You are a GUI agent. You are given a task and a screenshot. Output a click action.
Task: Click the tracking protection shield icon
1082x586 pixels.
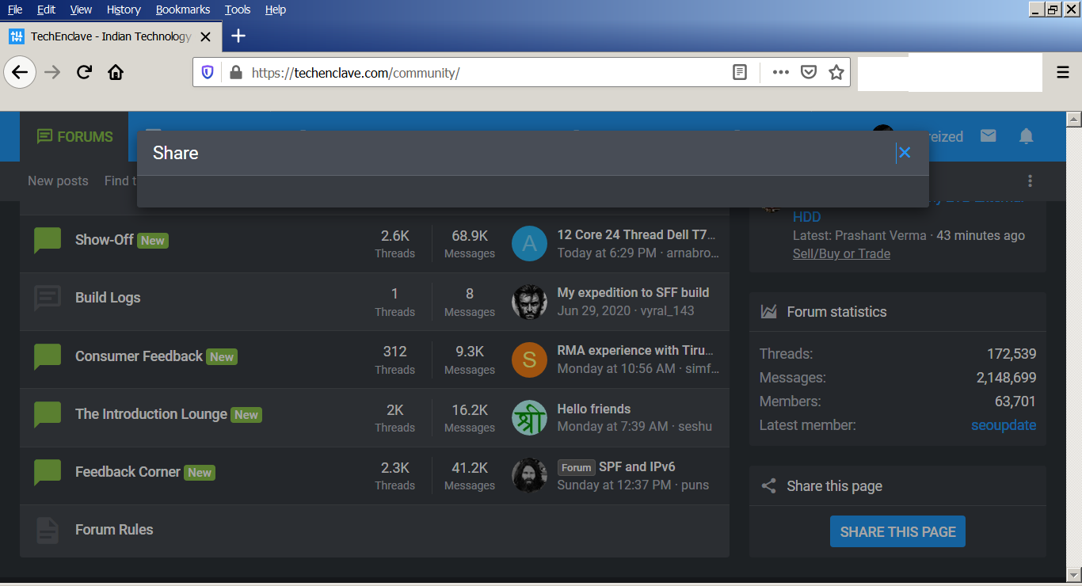[x=208, y=73]
